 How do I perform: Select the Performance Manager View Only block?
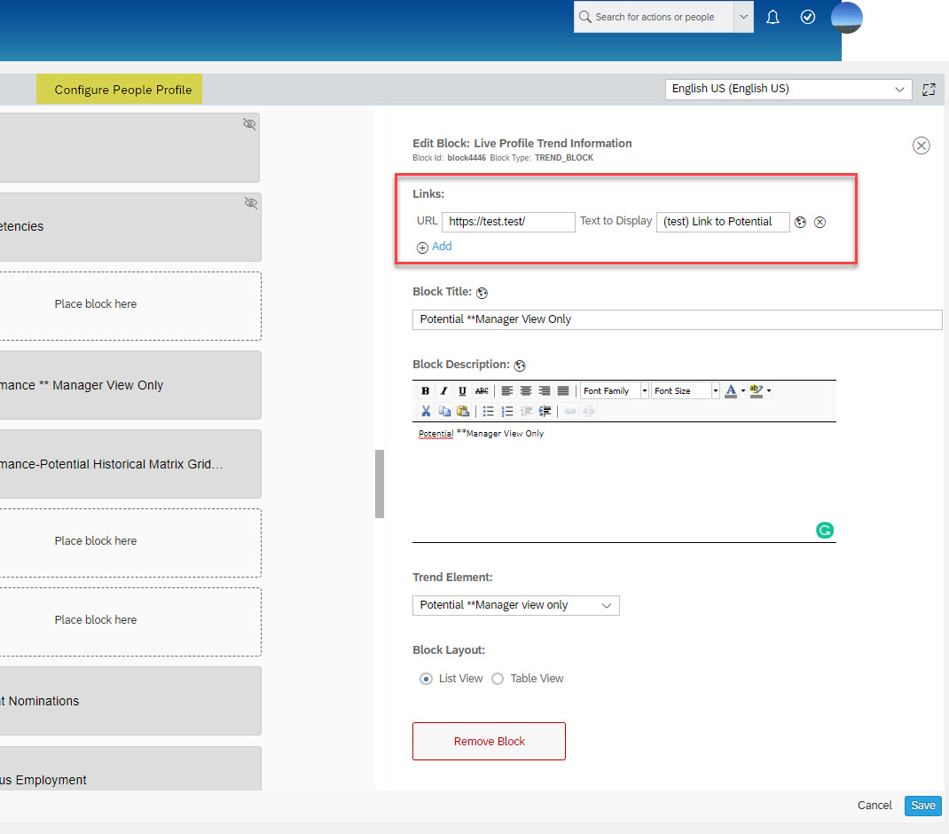coord(130,385)
